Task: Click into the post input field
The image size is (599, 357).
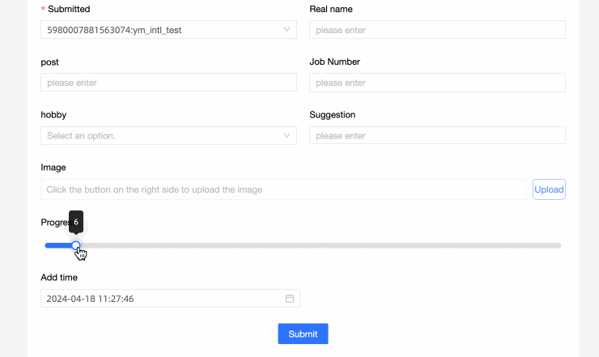Action: pos(168,83)
